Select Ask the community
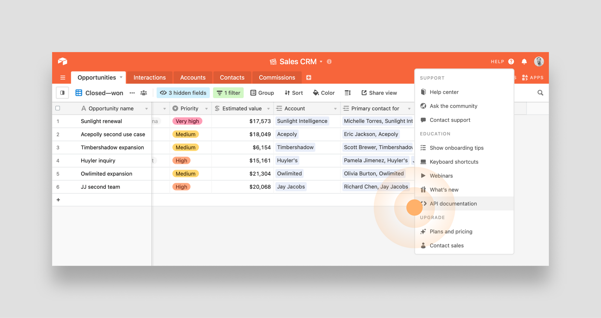 tap(464, 106)
